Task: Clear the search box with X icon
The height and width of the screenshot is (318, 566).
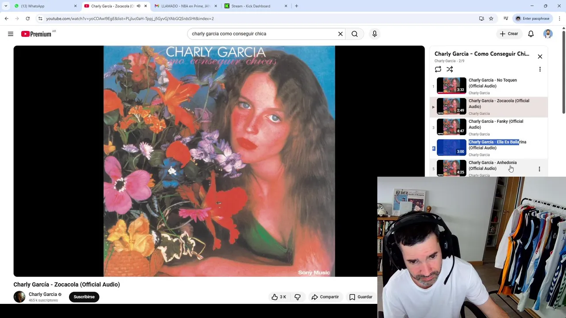Action: click(x=340, y=34)
